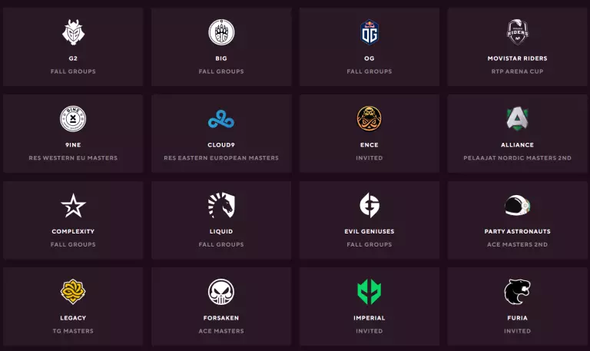Select the green Alliance logo
590x351 pixels.
click(x=517, y=118)
